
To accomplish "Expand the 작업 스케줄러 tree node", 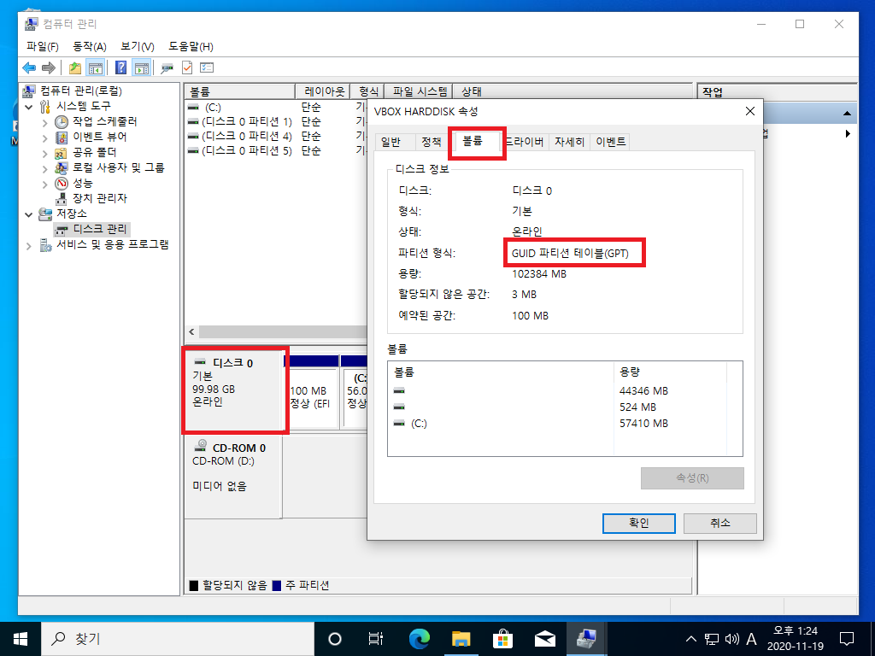I will click(x=45, y=121).
